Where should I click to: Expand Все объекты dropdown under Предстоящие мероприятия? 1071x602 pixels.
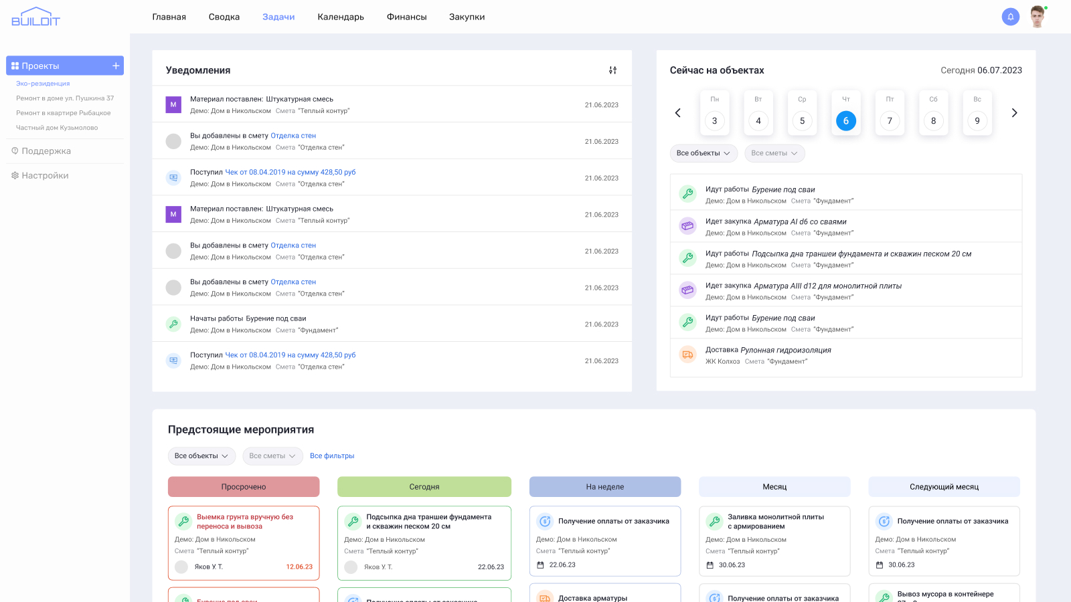201,456
